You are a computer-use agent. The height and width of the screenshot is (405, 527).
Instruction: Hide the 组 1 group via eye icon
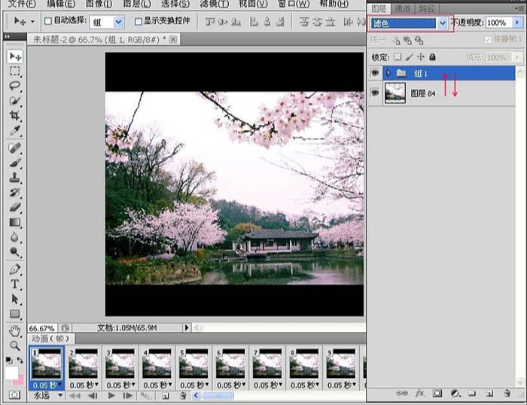point(375,72)
